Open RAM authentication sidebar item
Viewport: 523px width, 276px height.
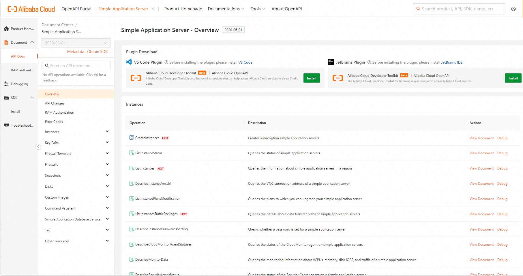[22, 70]
